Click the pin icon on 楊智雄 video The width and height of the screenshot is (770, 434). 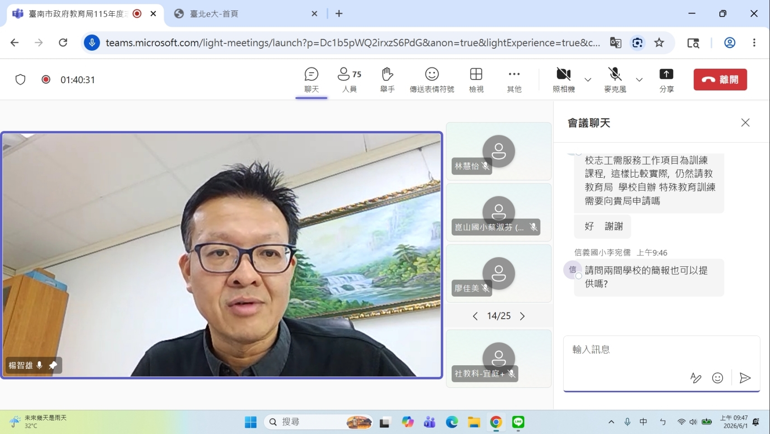pos(53,365)
